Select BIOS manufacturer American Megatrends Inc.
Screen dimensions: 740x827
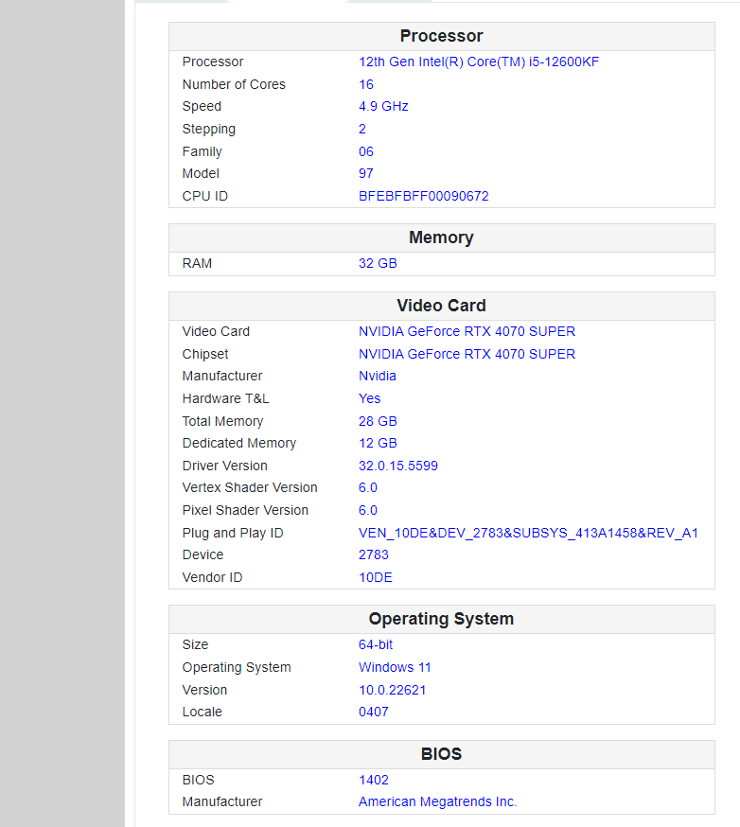pos(437,801)
